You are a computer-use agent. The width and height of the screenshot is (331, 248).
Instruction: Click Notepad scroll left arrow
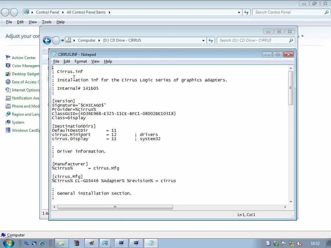click(54, 207)
